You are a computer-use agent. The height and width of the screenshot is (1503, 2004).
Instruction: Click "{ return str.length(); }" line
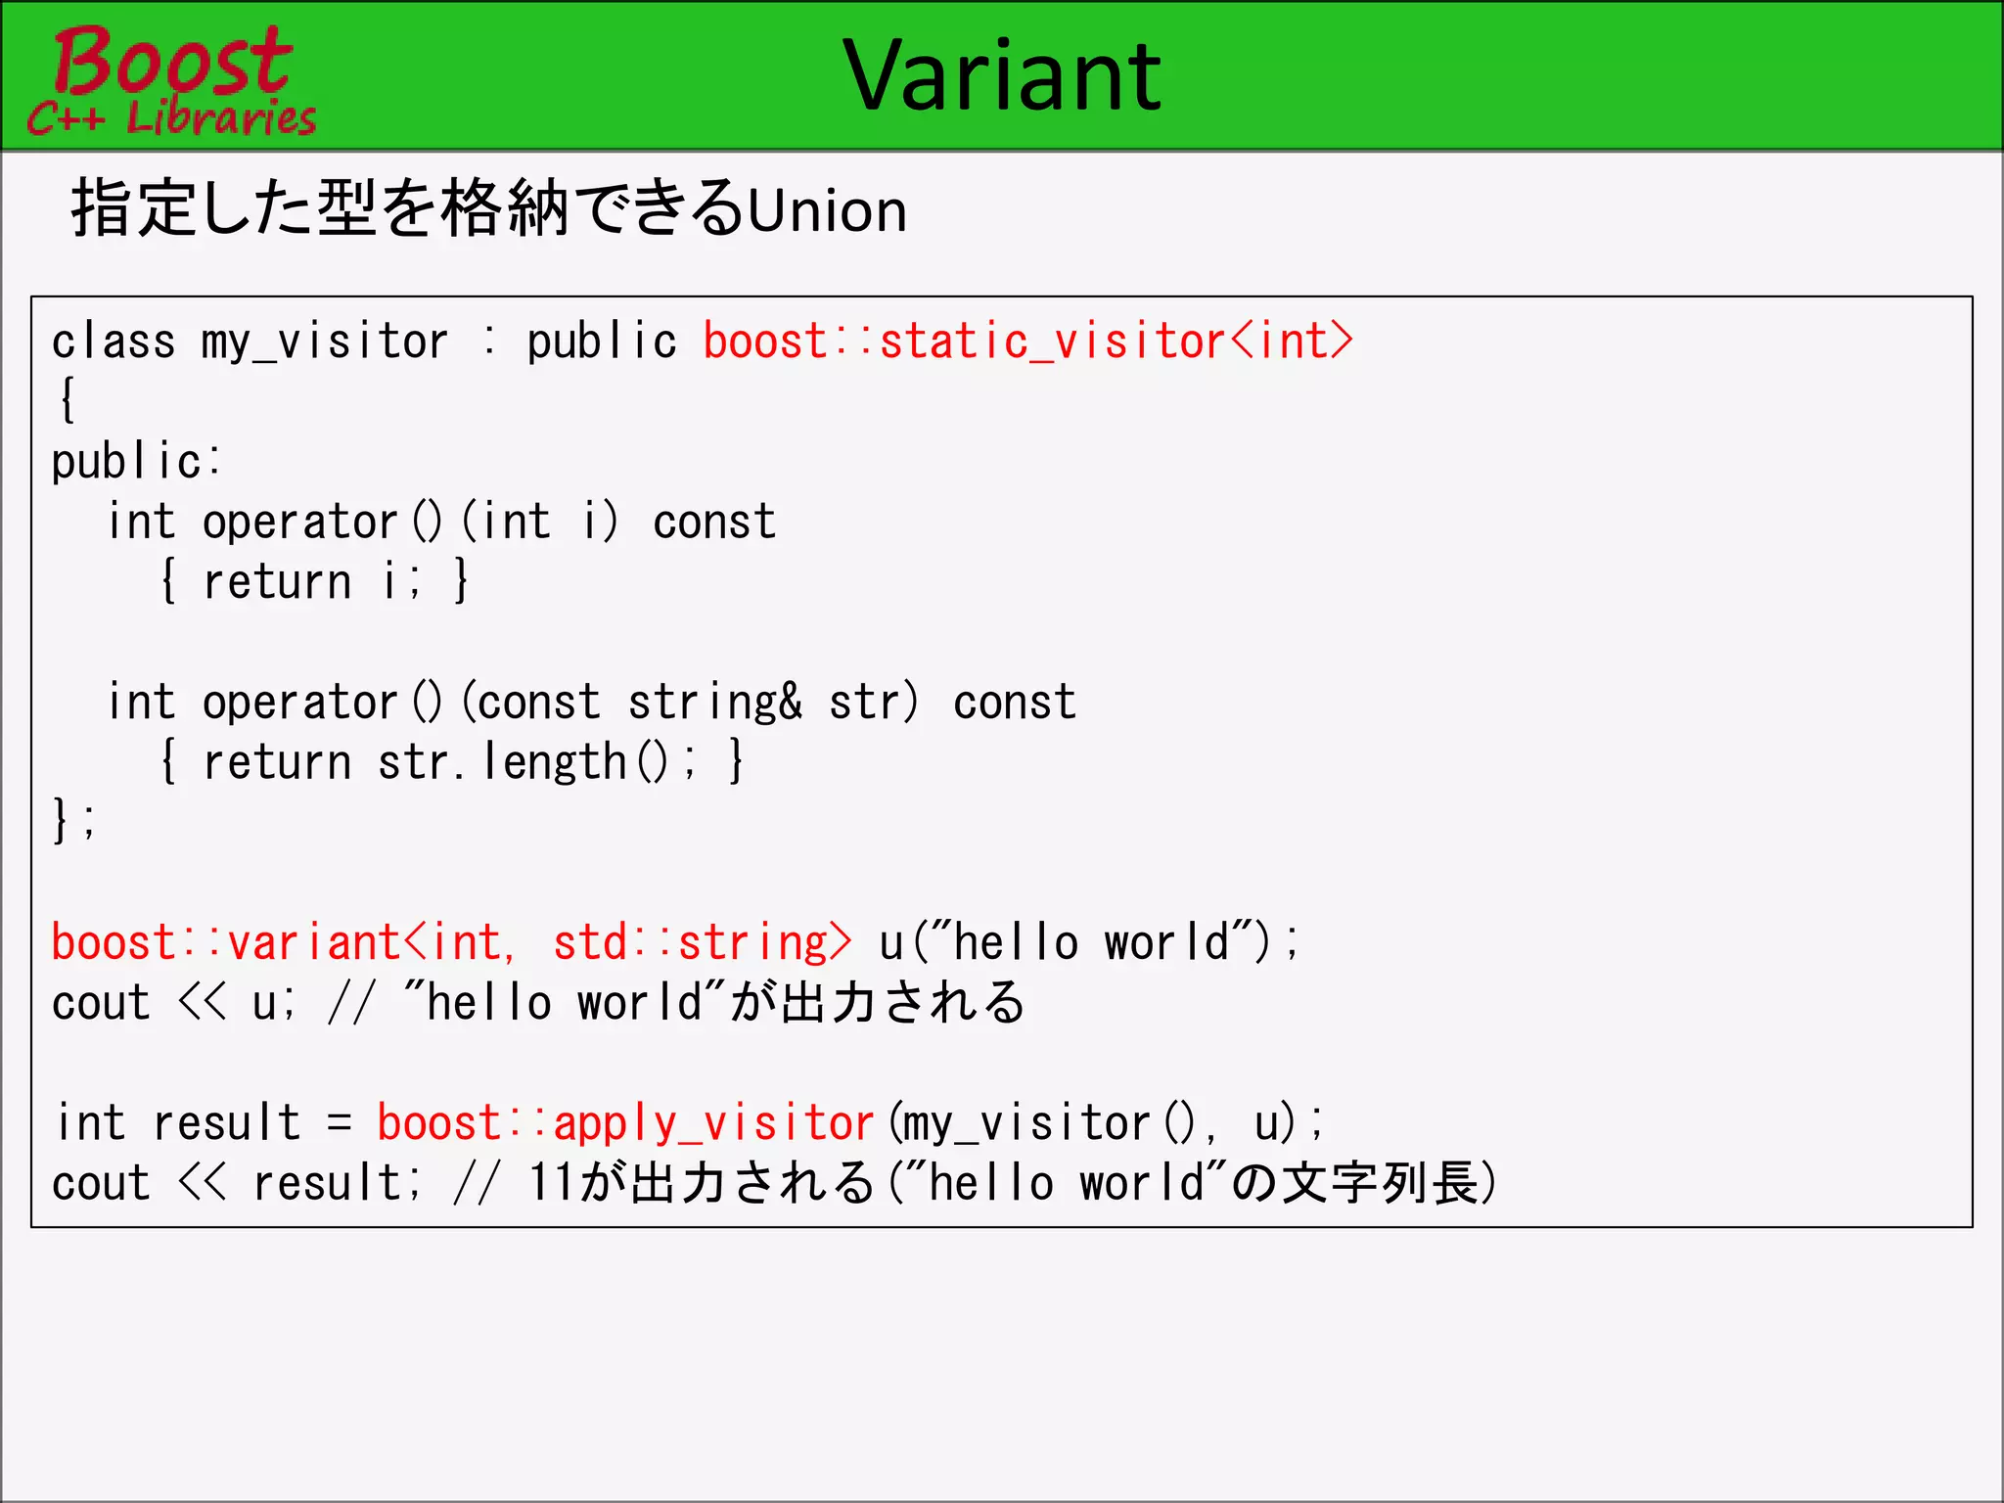[x=451, y=761]
